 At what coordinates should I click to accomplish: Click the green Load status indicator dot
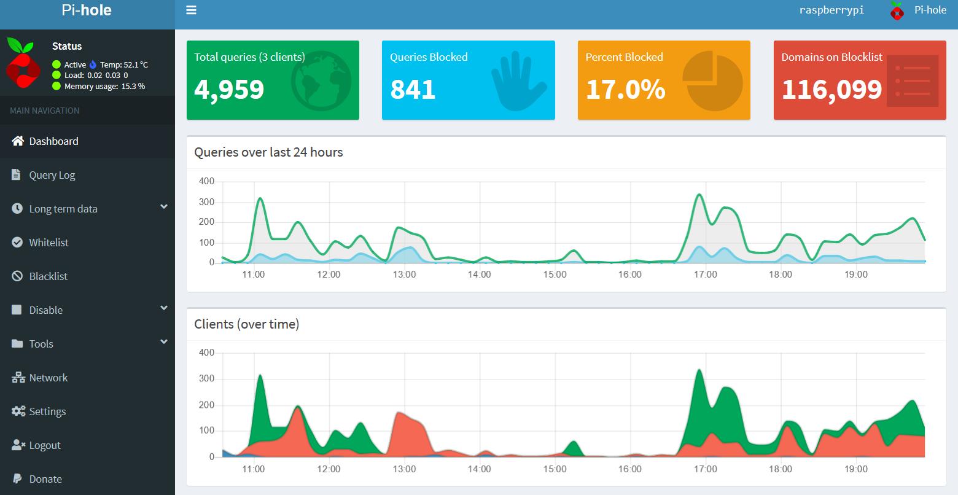click(56, 75)
